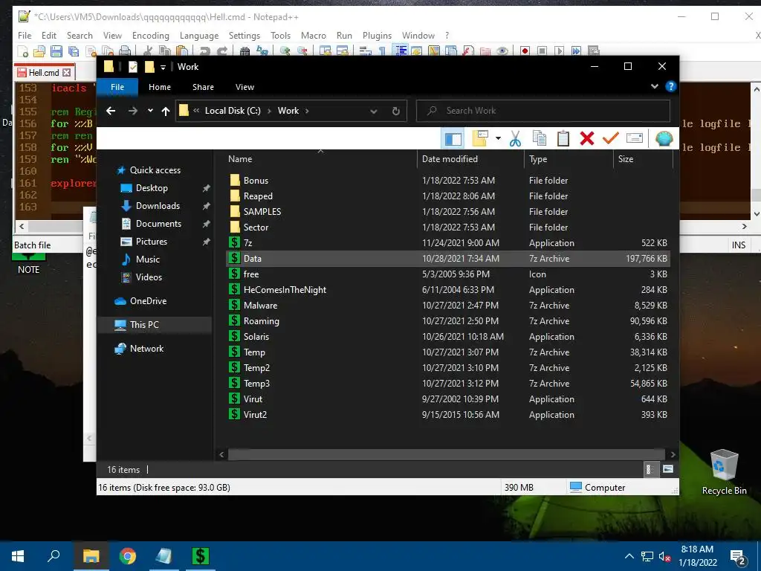Click the Search Work field
The image size is (761, 571).
click(x=543, y=111)
